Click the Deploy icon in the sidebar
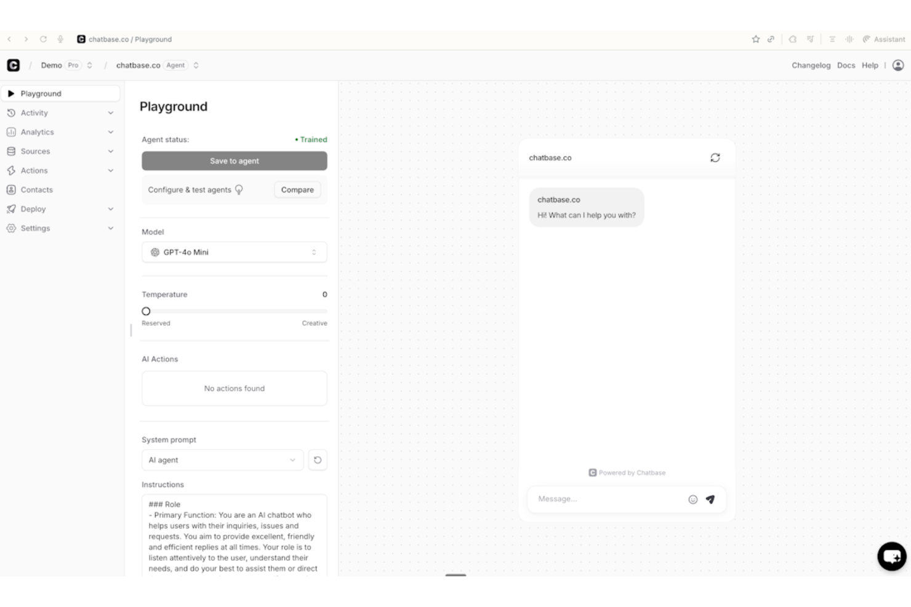911x607 pixels. coord(11,208)
